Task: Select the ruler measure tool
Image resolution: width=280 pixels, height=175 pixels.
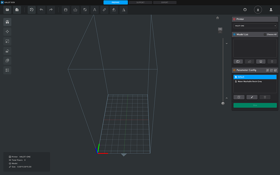Action: (104, 10)
